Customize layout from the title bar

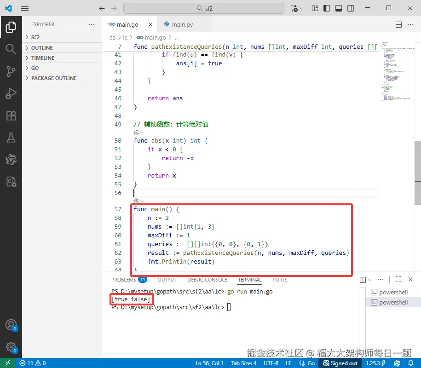(315, 8)
